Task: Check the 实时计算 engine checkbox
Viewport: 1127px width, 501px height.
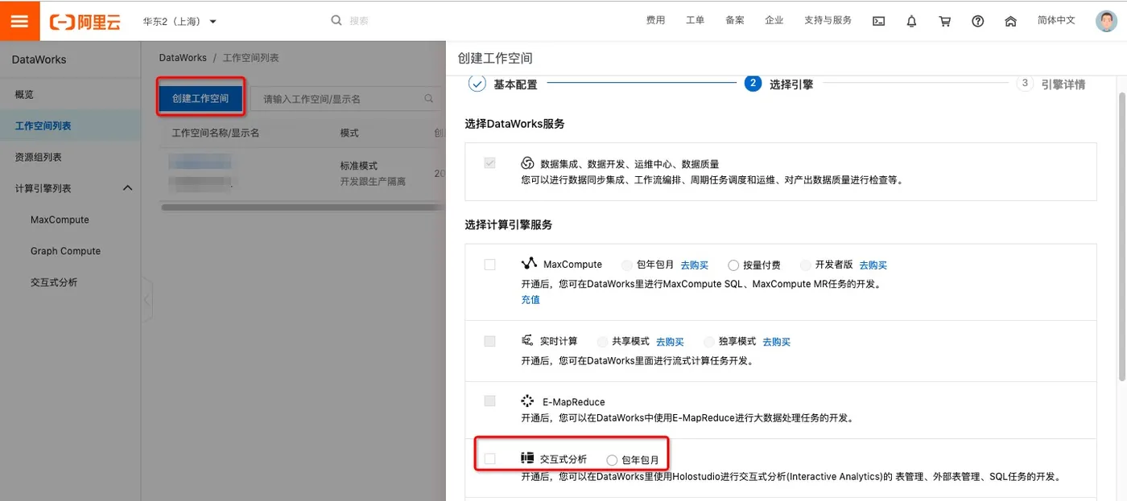Action: pos(489,341)
